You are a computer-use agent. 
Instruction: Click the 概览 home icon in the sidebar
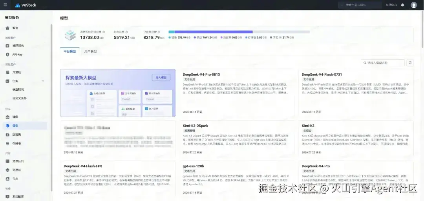click(x=7, y=28)
